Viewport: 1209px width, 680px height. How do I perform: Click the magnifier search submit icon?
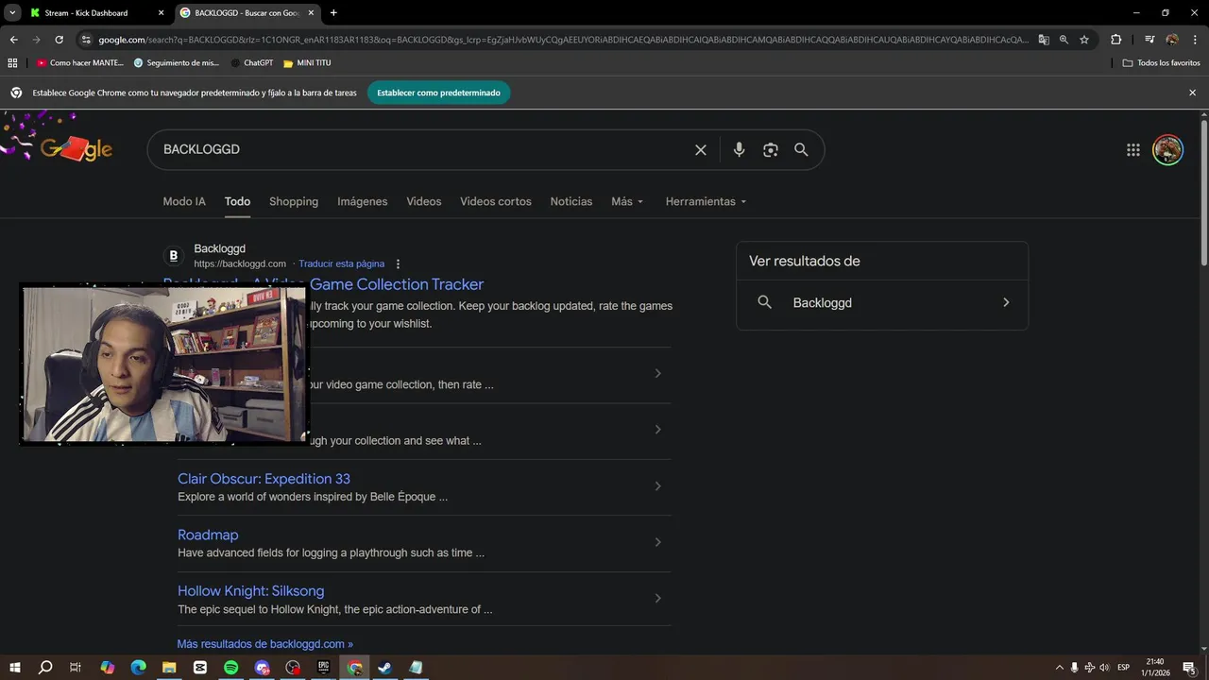point(801,149)
